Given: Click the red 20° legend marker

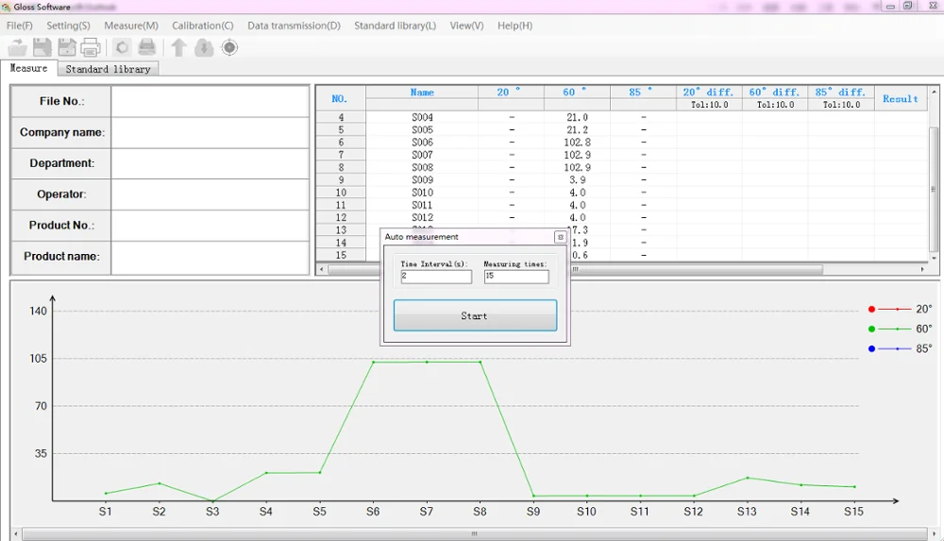Looking at the screenshot, I should coord(871,309).
